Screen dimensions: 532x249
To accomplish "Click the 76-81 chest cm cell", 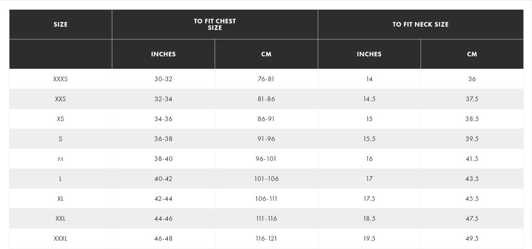I will pyautogui.click(x=266, y=79).
